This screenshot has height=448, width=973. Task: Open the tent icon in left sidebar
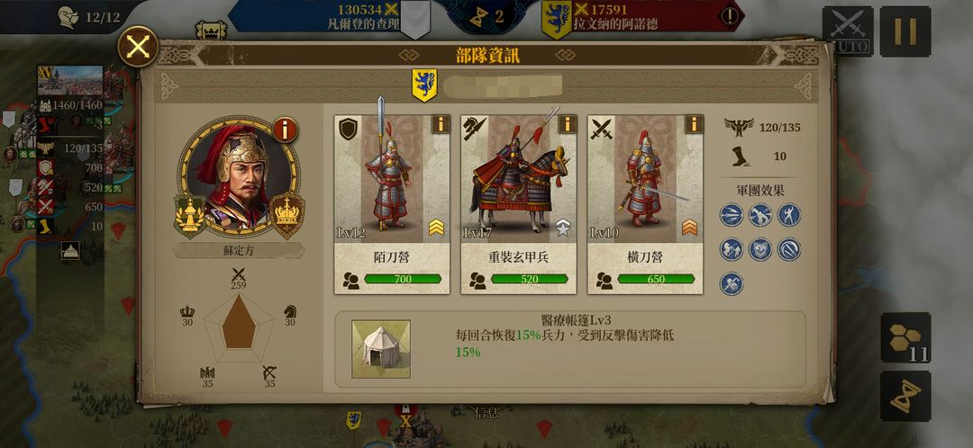pyautogui.click(x=70, y=250)
